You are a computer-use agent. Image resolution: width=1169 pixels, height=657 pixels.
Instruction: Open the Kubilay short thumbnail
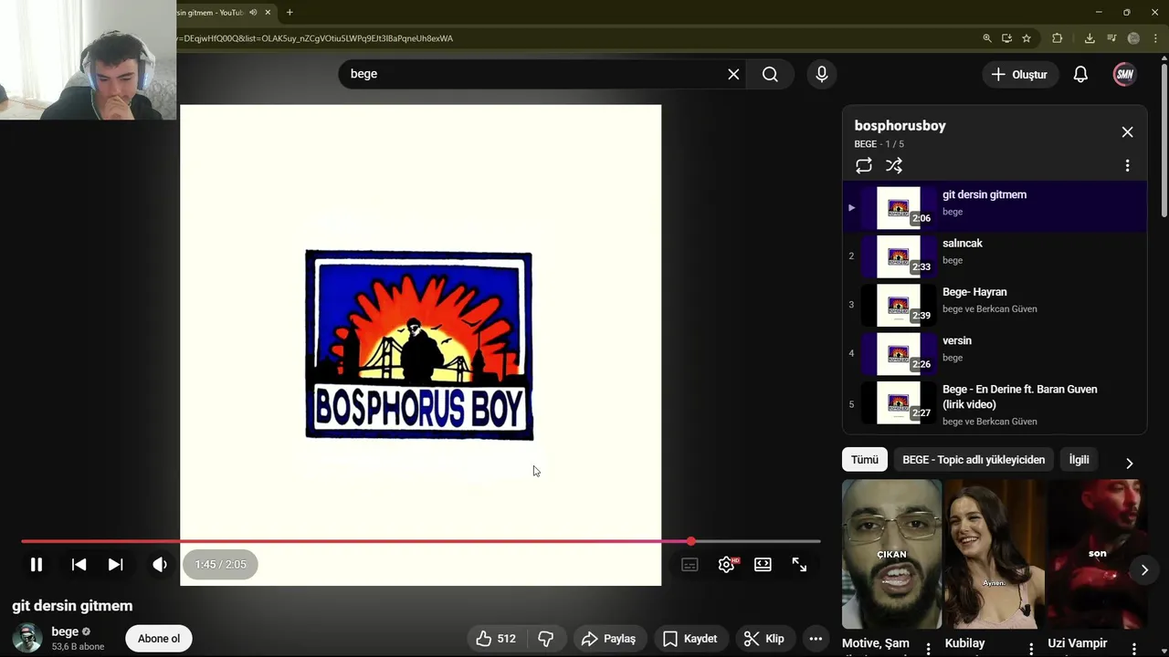pos(994,554)
